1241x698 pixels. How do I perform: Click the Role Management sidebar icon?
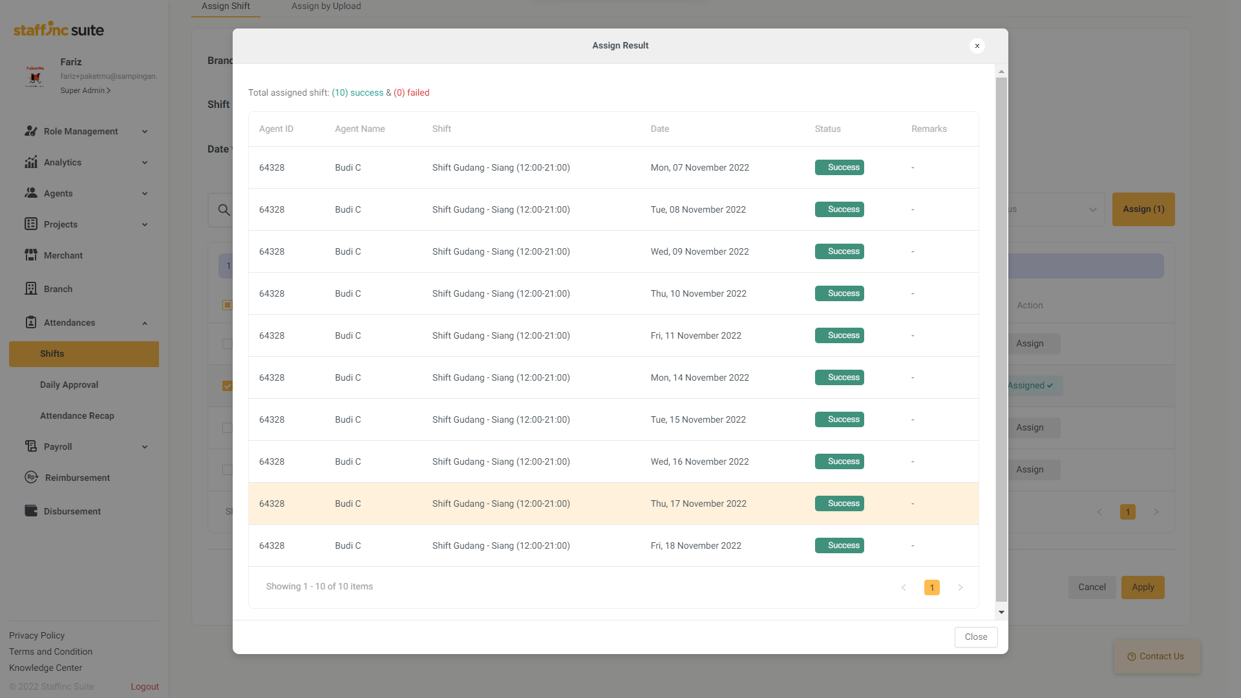[x=30, y=131]
